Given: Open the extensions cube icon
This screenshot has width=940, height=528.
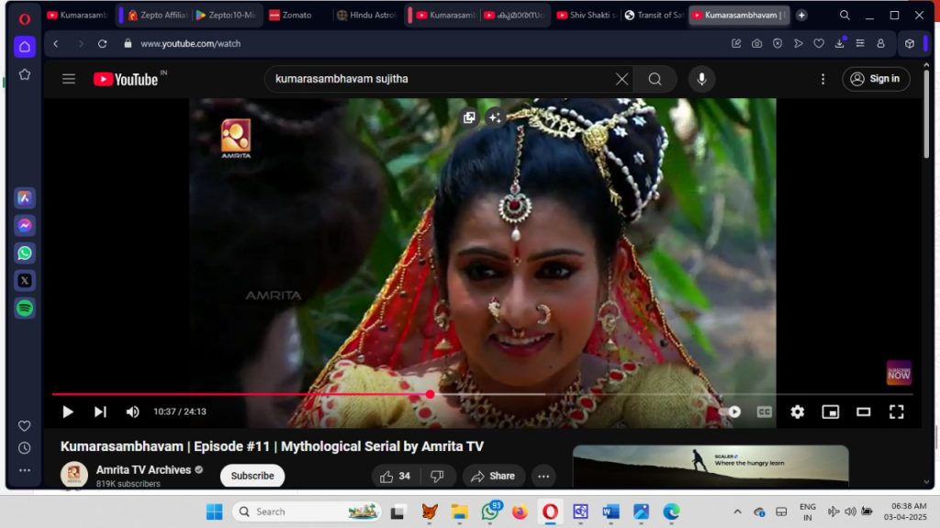Looking at the screenshot, I should coord(910,43).
